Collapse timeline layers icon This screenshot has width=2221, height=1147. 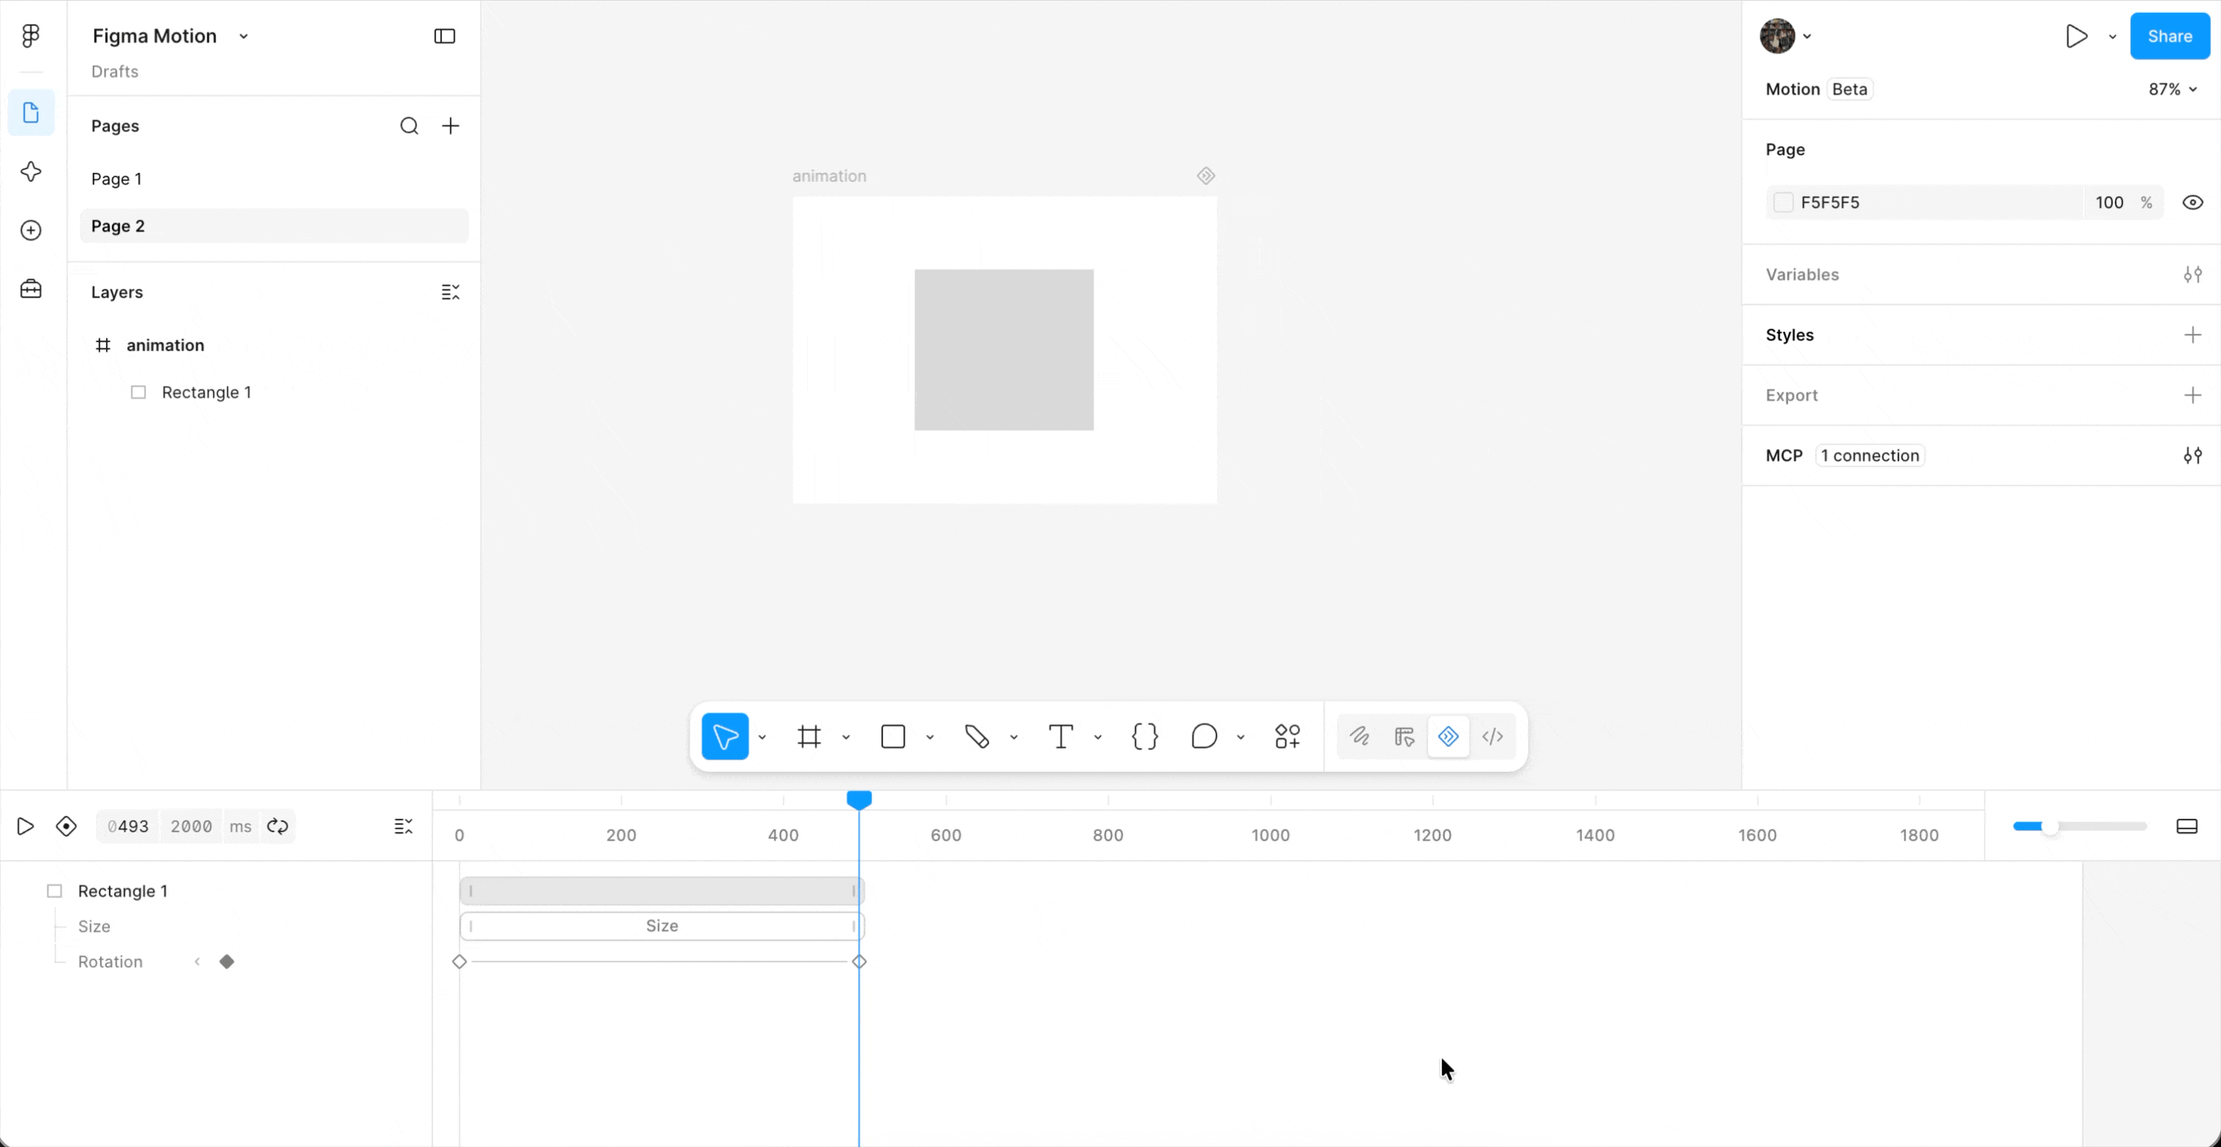[x=404, y=827]
